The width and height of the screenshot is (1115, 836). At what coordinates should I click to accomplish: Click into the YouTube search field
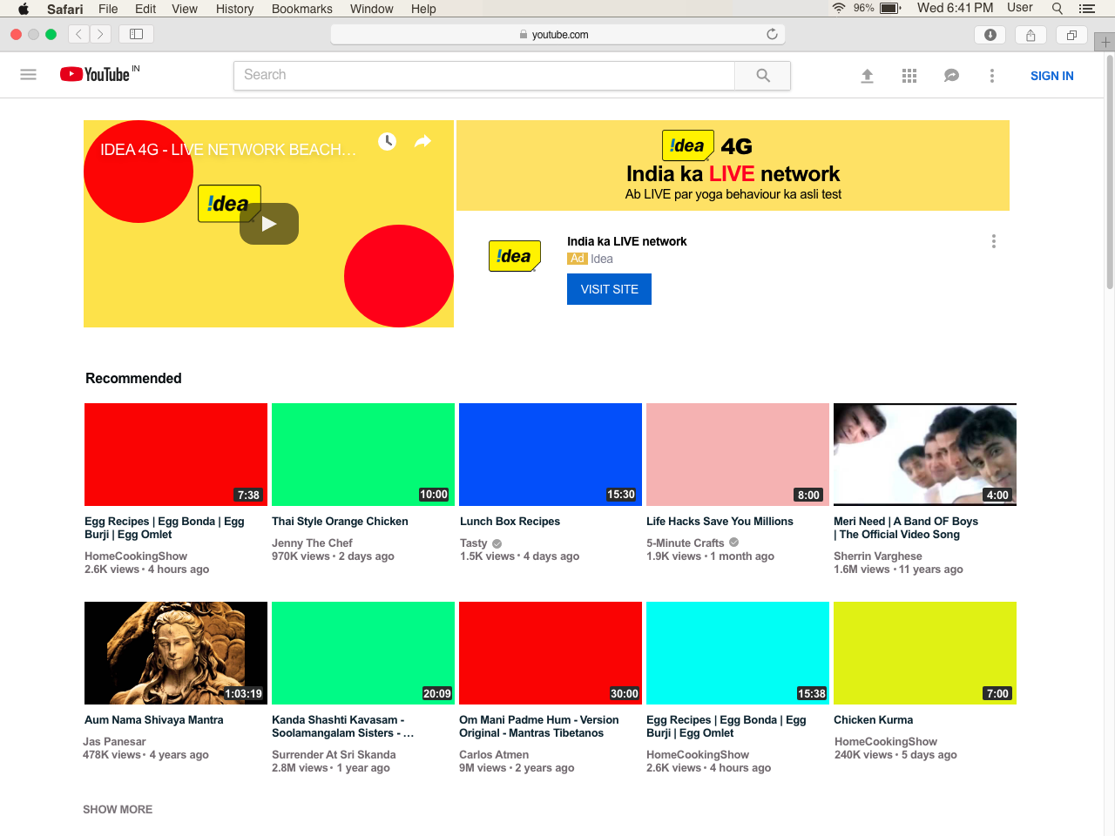(x=483, y=76)
